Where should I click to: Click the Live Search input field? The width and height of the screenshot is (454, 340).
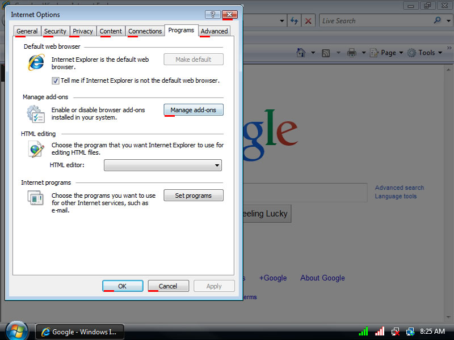point(375,21)
